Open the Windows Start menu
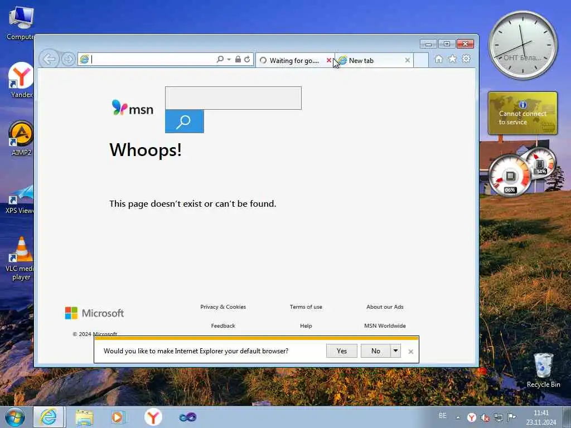The width and height of the screenshot is (571, 428). point(15,417)
